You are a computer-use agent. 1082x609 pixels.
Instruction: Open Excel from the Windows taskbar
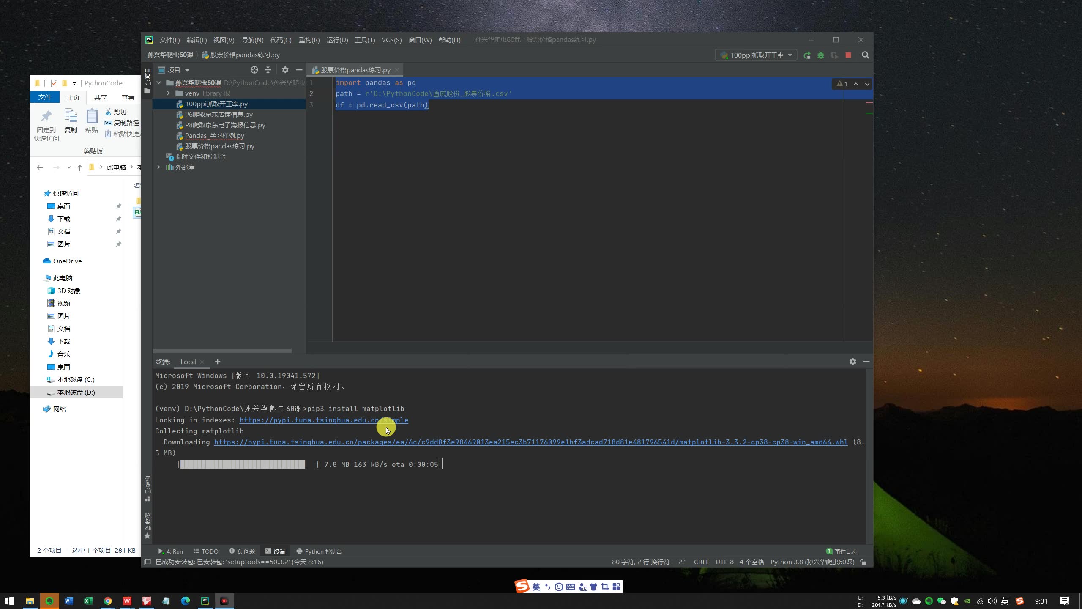pyautogui.click(x=88, y=601)
